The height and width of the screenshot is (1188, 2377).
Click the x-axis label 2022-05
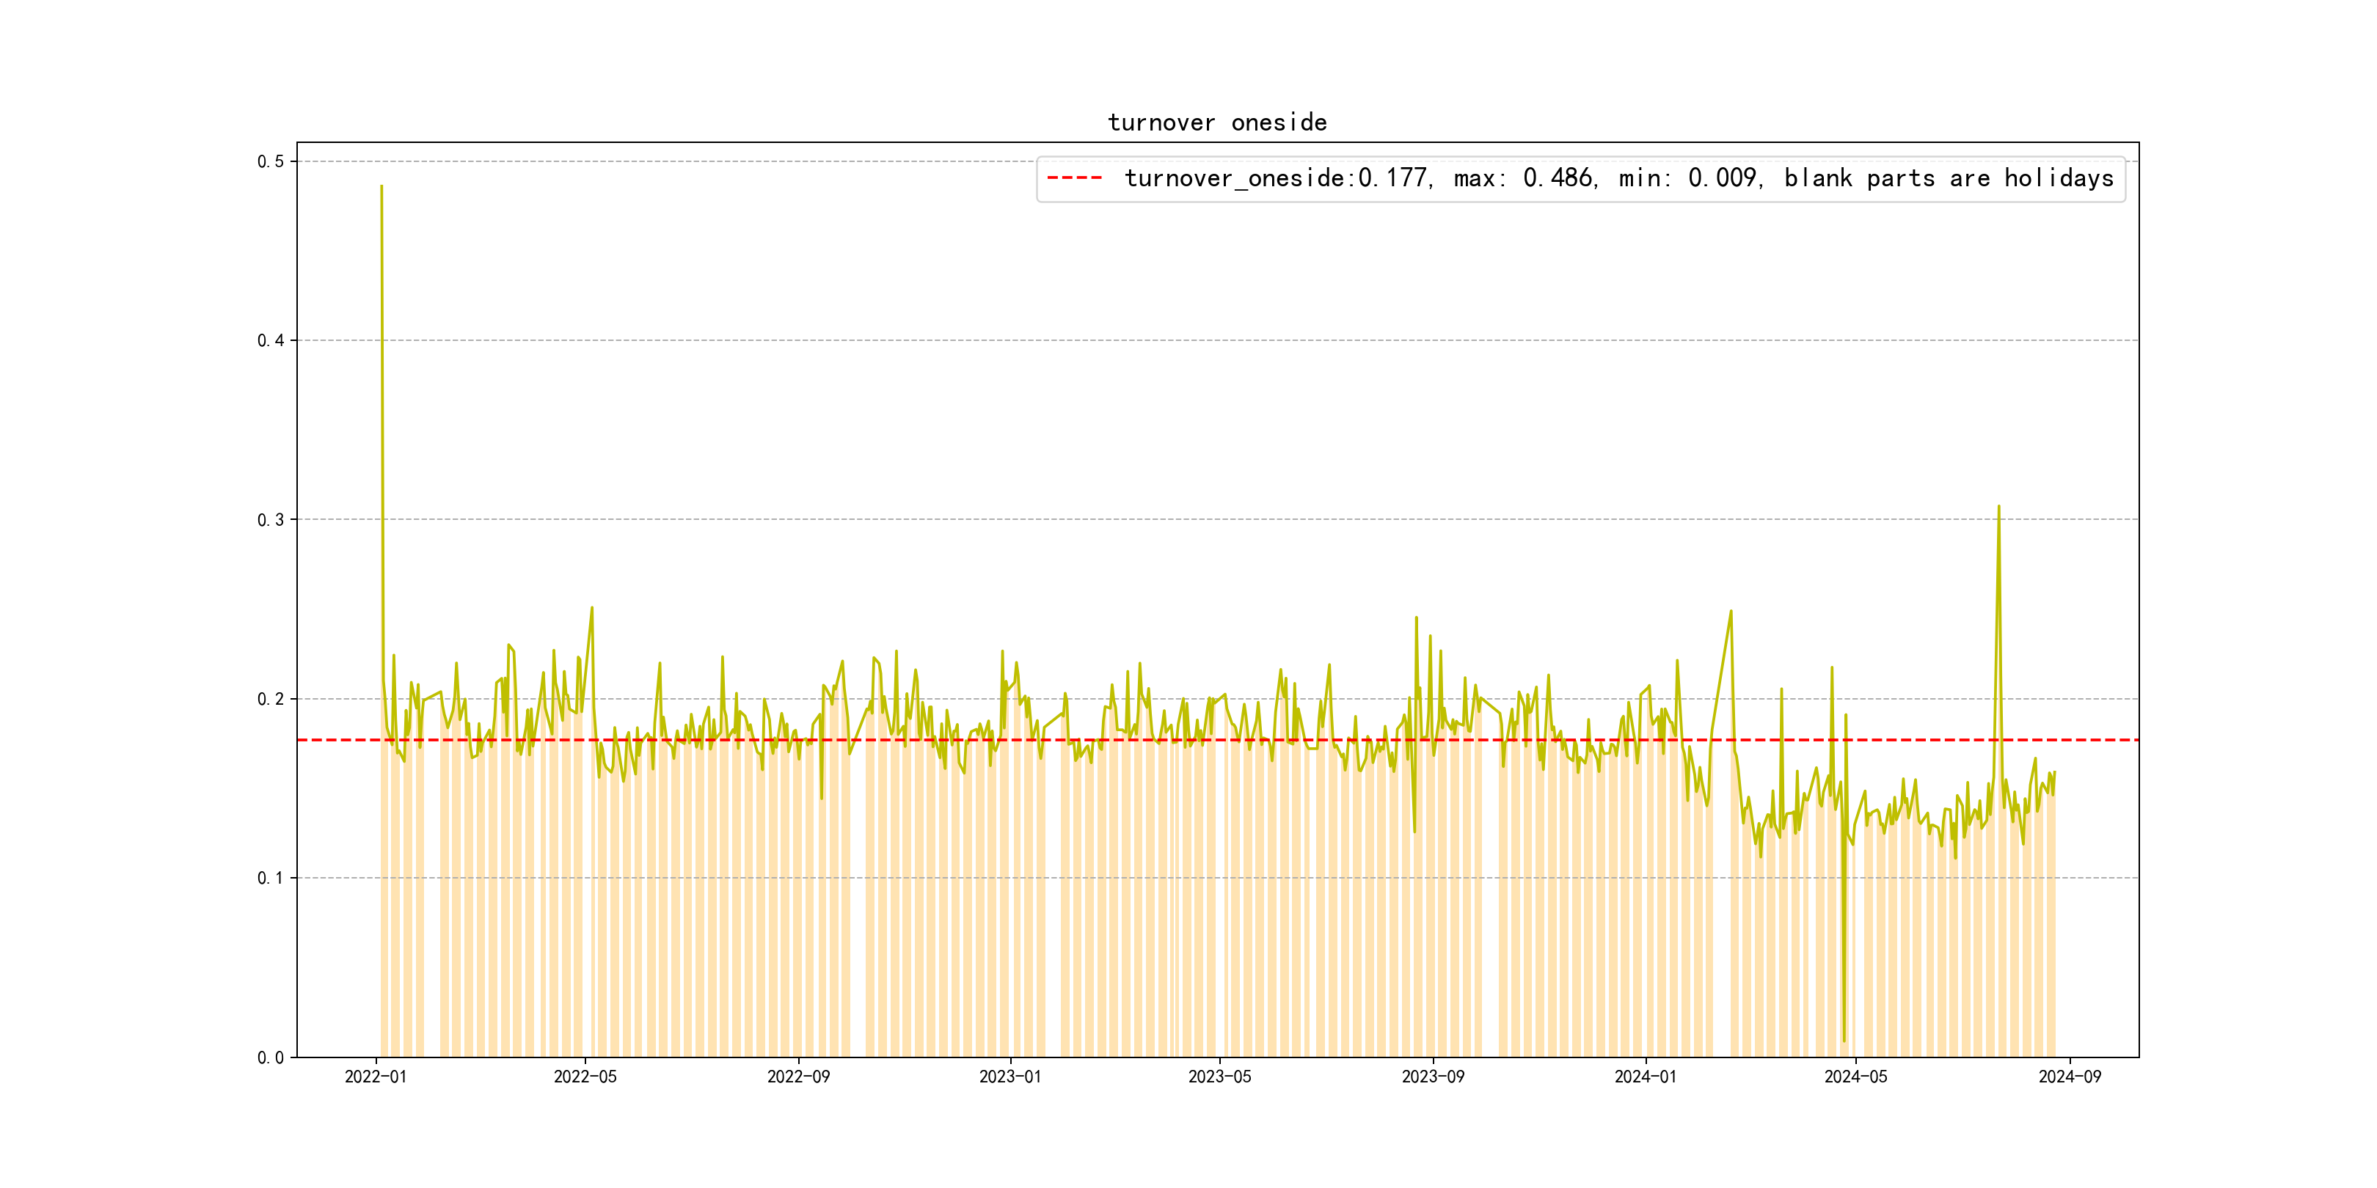tap(585, 1077)
